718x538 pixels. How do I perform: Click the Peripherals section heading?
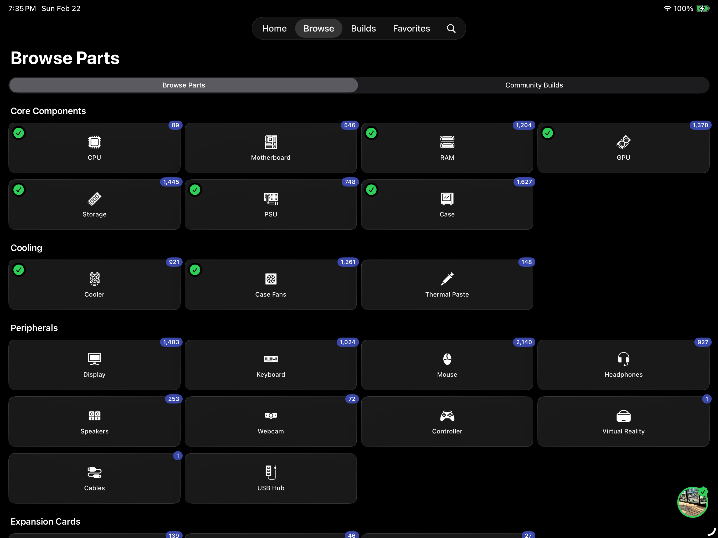[34, 328]
